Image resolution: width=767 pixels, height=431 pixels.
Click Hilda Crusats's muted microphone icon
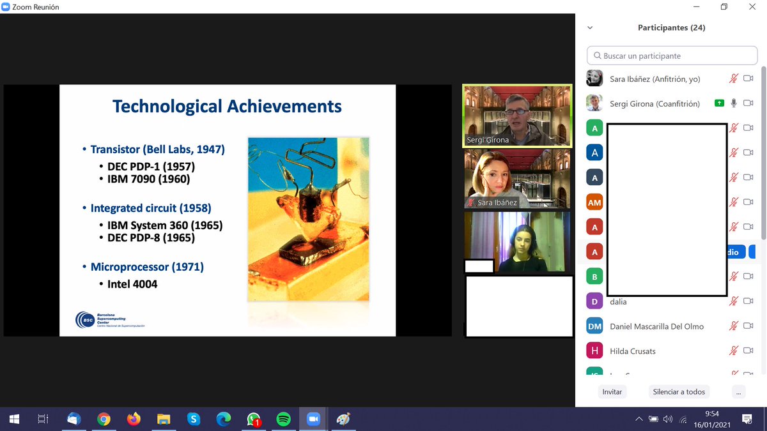[734, 351]
